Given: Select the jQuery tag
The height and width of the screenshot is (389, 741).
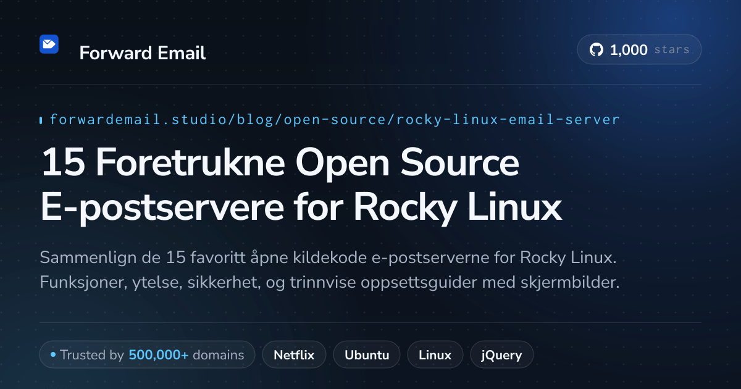Looking at the screenshot, I should tap(501, 355).
